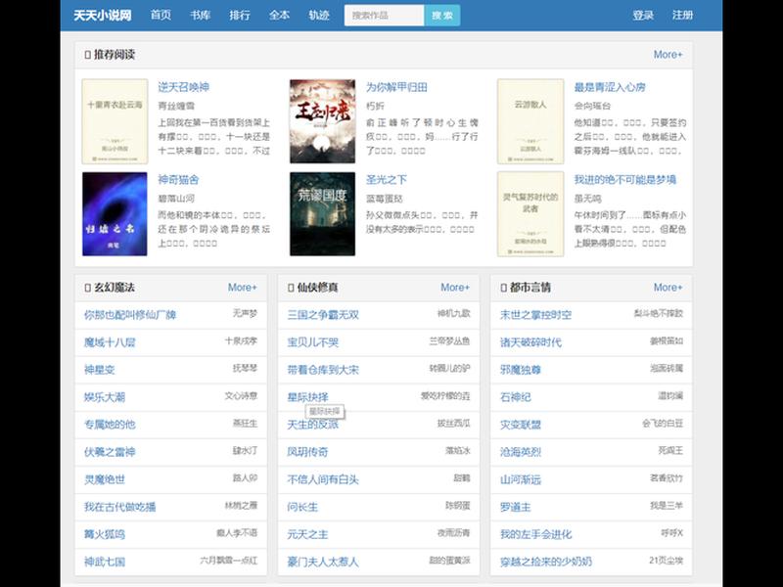Open novel 问长生

[302, 507]
